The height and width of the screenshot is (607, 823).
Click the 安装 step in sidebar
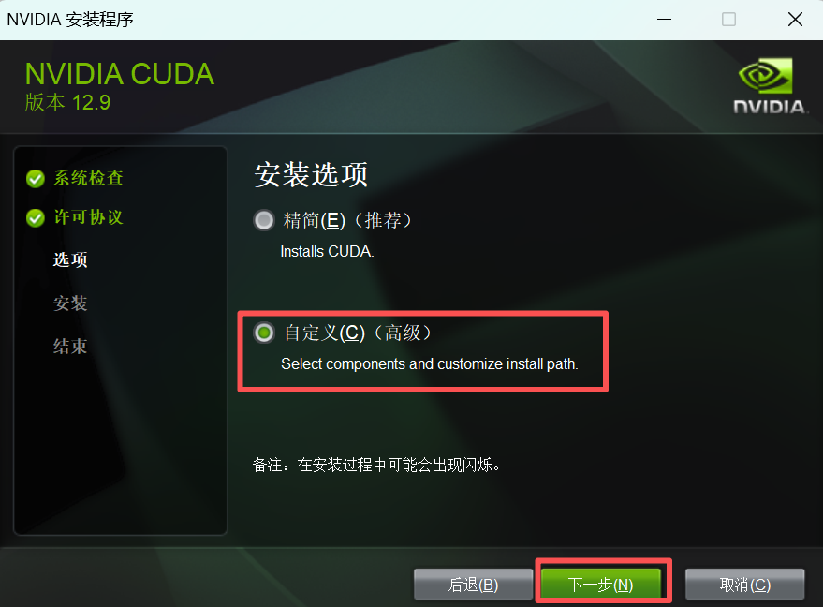pos(70,303)
